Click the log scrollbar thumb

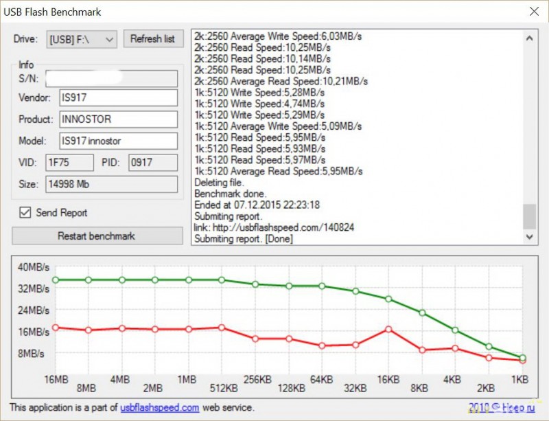click(x=530, y=216)
